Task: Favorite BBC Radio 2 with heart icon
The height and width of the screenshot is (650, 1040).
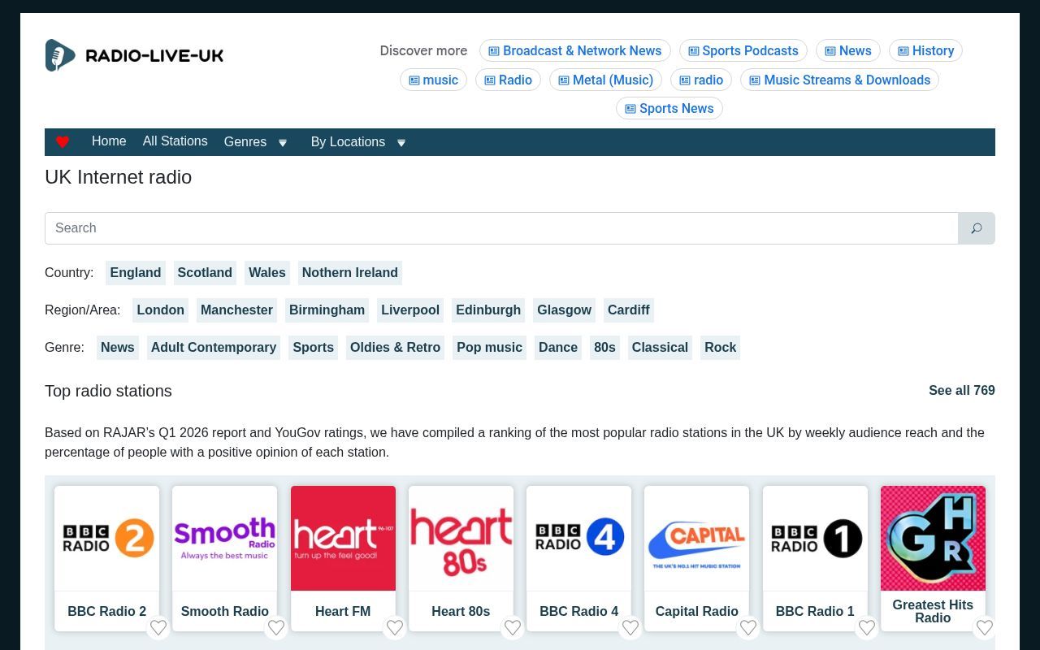Action: [x=158, y=627]
